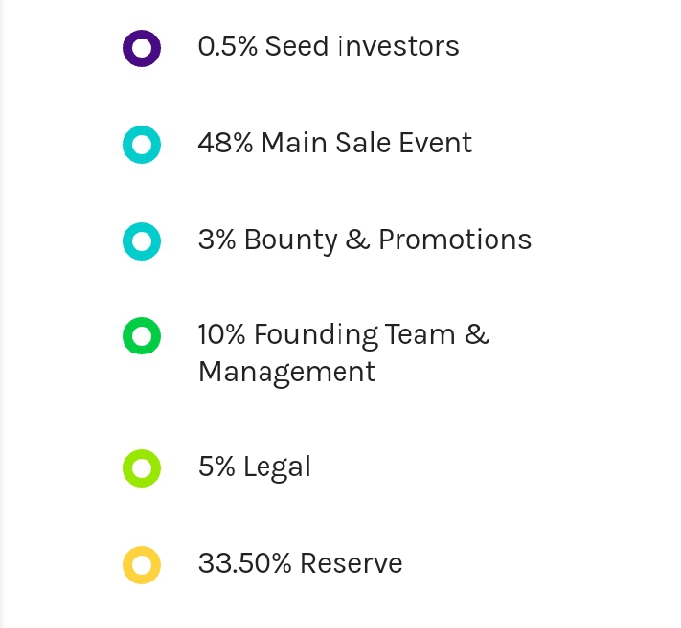Select the green ring for Founding Team
Screen dimensions: 681x628
pyautogui.click(x=142, y=337)
